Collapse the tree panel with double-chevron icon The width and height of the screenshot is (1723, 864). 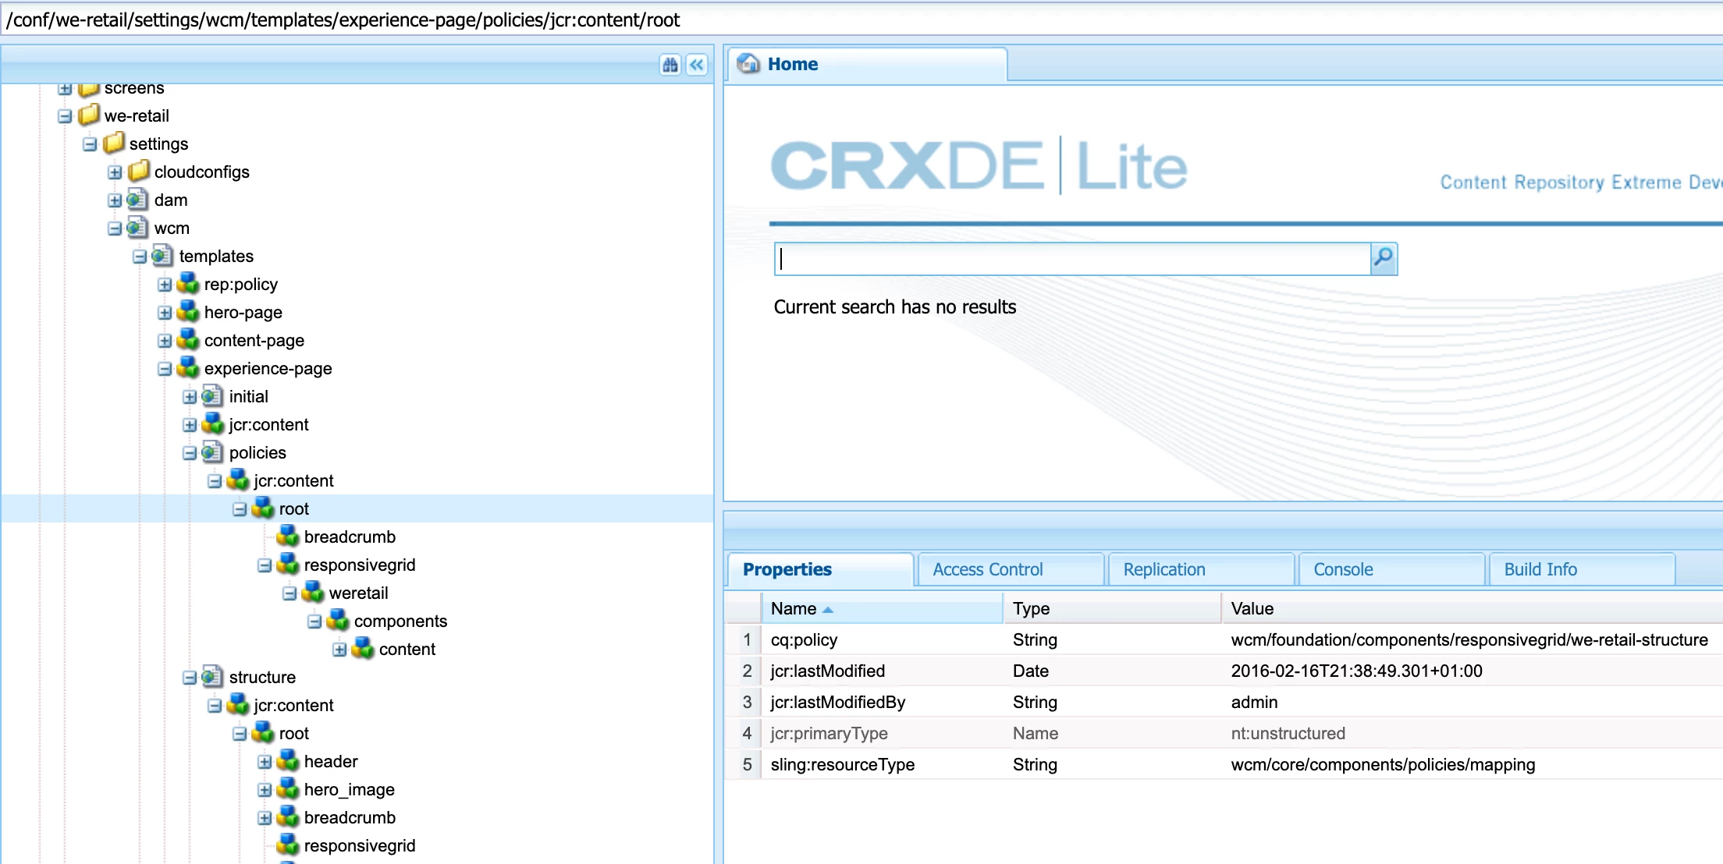[697, 65]
